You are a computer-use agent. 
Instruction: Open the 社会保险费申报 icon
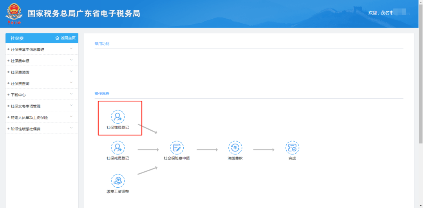pyautogui.click(x=177, y=148)
